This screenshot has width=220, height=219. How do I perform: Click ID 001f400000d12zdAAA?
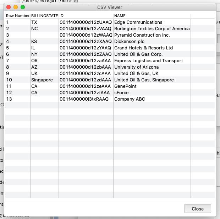point(86,80)
